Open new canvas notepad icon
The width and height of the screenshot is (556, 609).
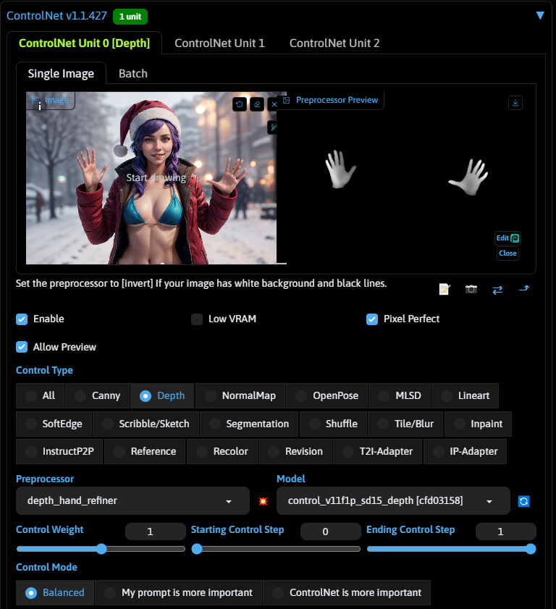click(x=445, y=289)
